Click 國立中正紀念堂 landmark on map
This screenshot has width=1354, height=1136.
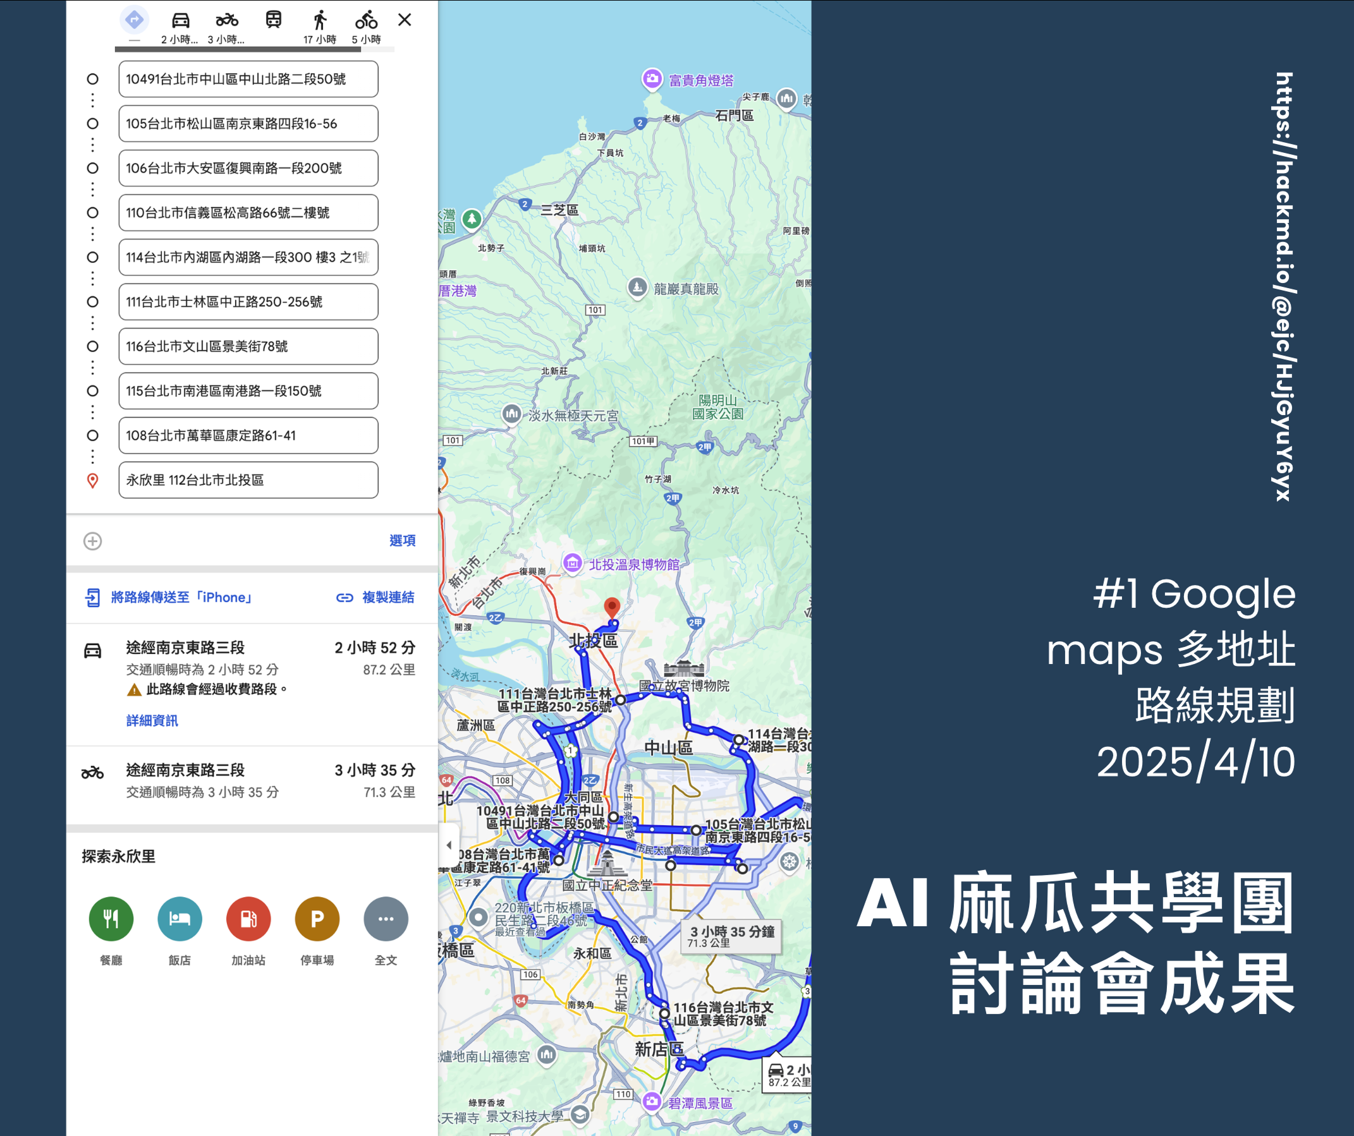coord(607,873)
